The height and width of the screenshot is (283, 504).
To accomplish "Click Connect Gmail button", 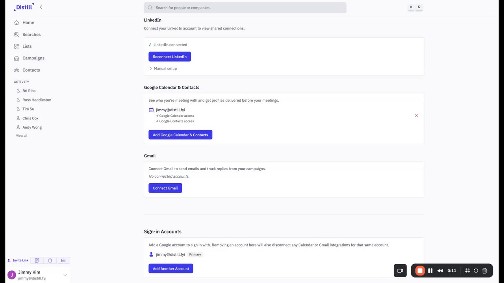I will point(165,188).
